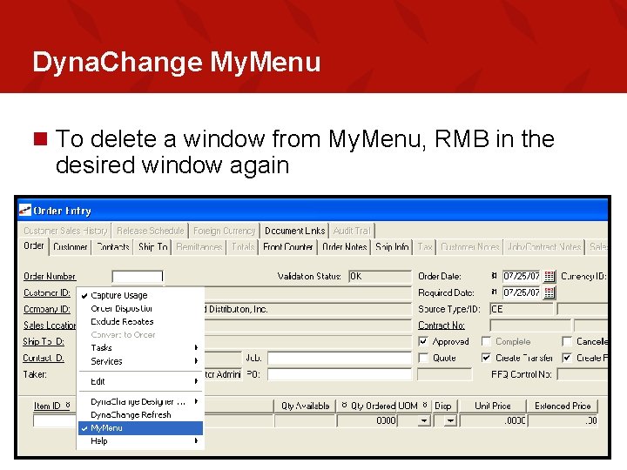Click the Required Date field value
This screenshot has width=627, height=470.
(522, 292)
